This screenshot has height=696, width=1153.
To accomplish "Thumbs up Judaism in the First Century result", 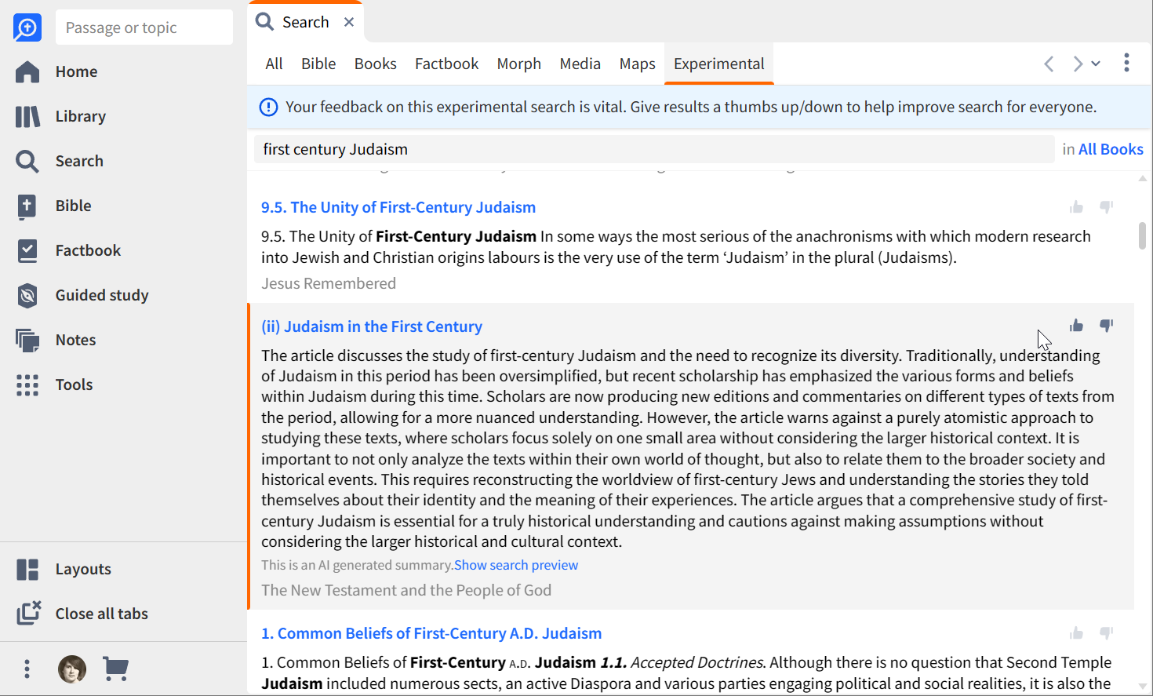I will (x=1076, y=326).
